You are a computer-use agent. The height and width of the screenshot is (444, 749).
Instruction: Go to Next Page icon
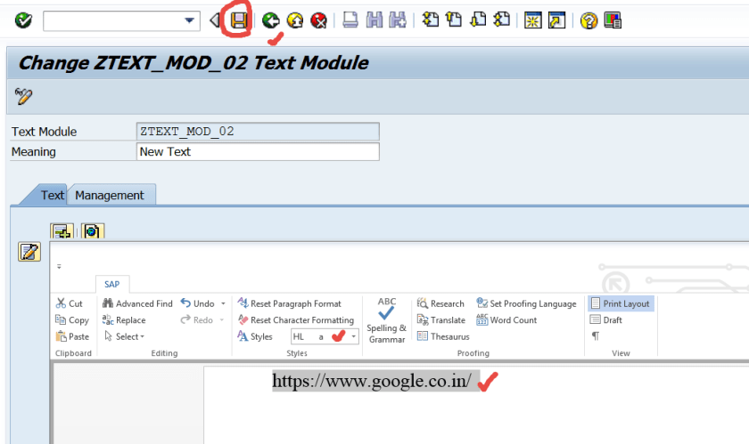coord(478,20)
